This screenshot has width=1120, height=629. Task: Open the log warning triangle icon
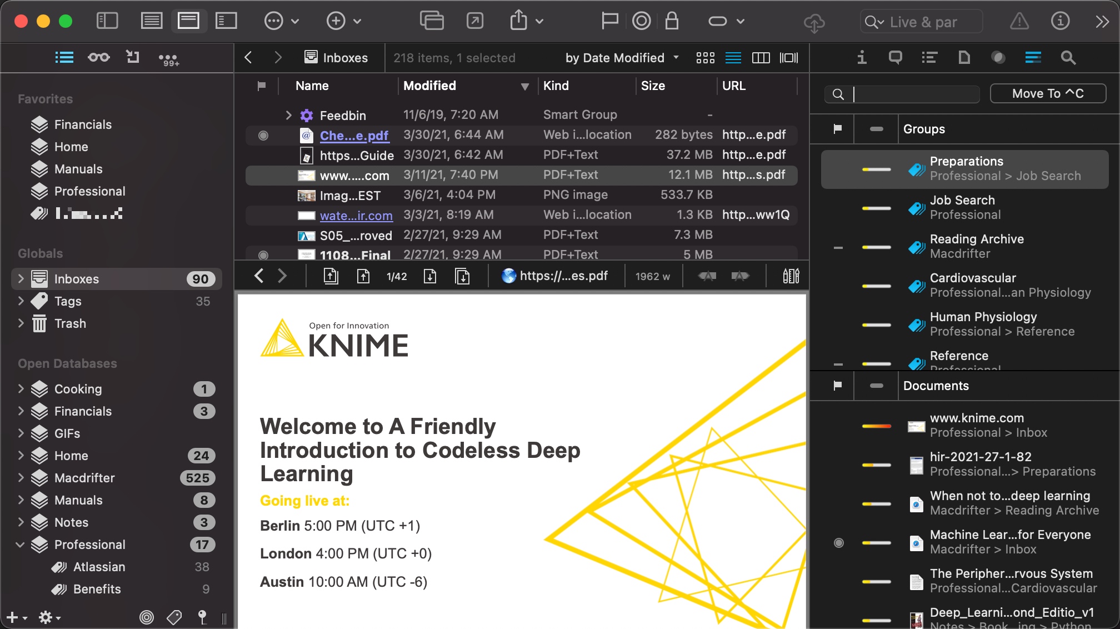[x=1019, y=21]
